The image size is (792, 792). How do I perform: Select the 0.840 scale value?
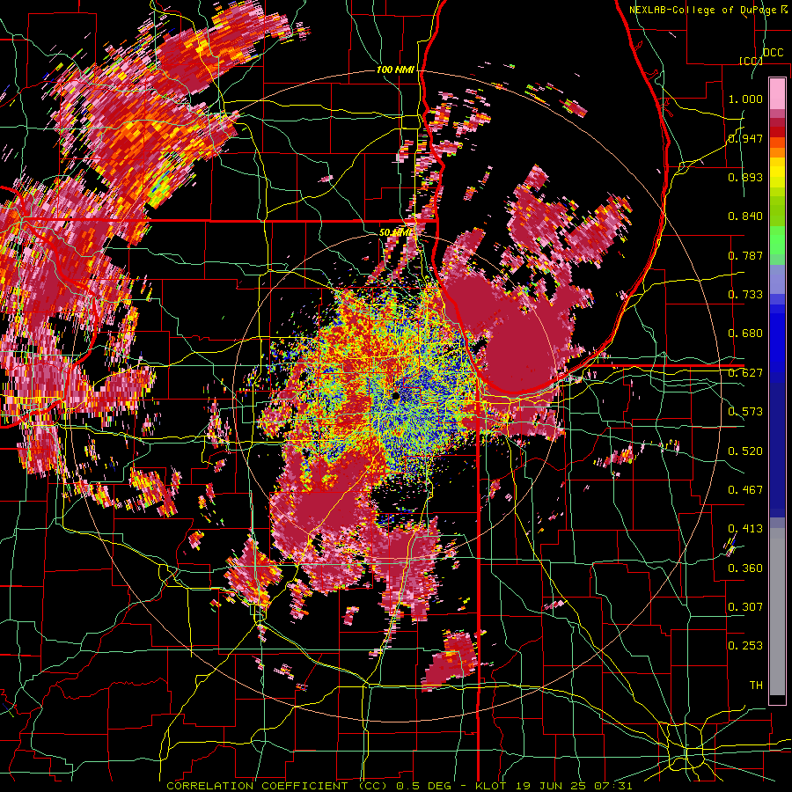pyautogui.click(x=745, y=216)
